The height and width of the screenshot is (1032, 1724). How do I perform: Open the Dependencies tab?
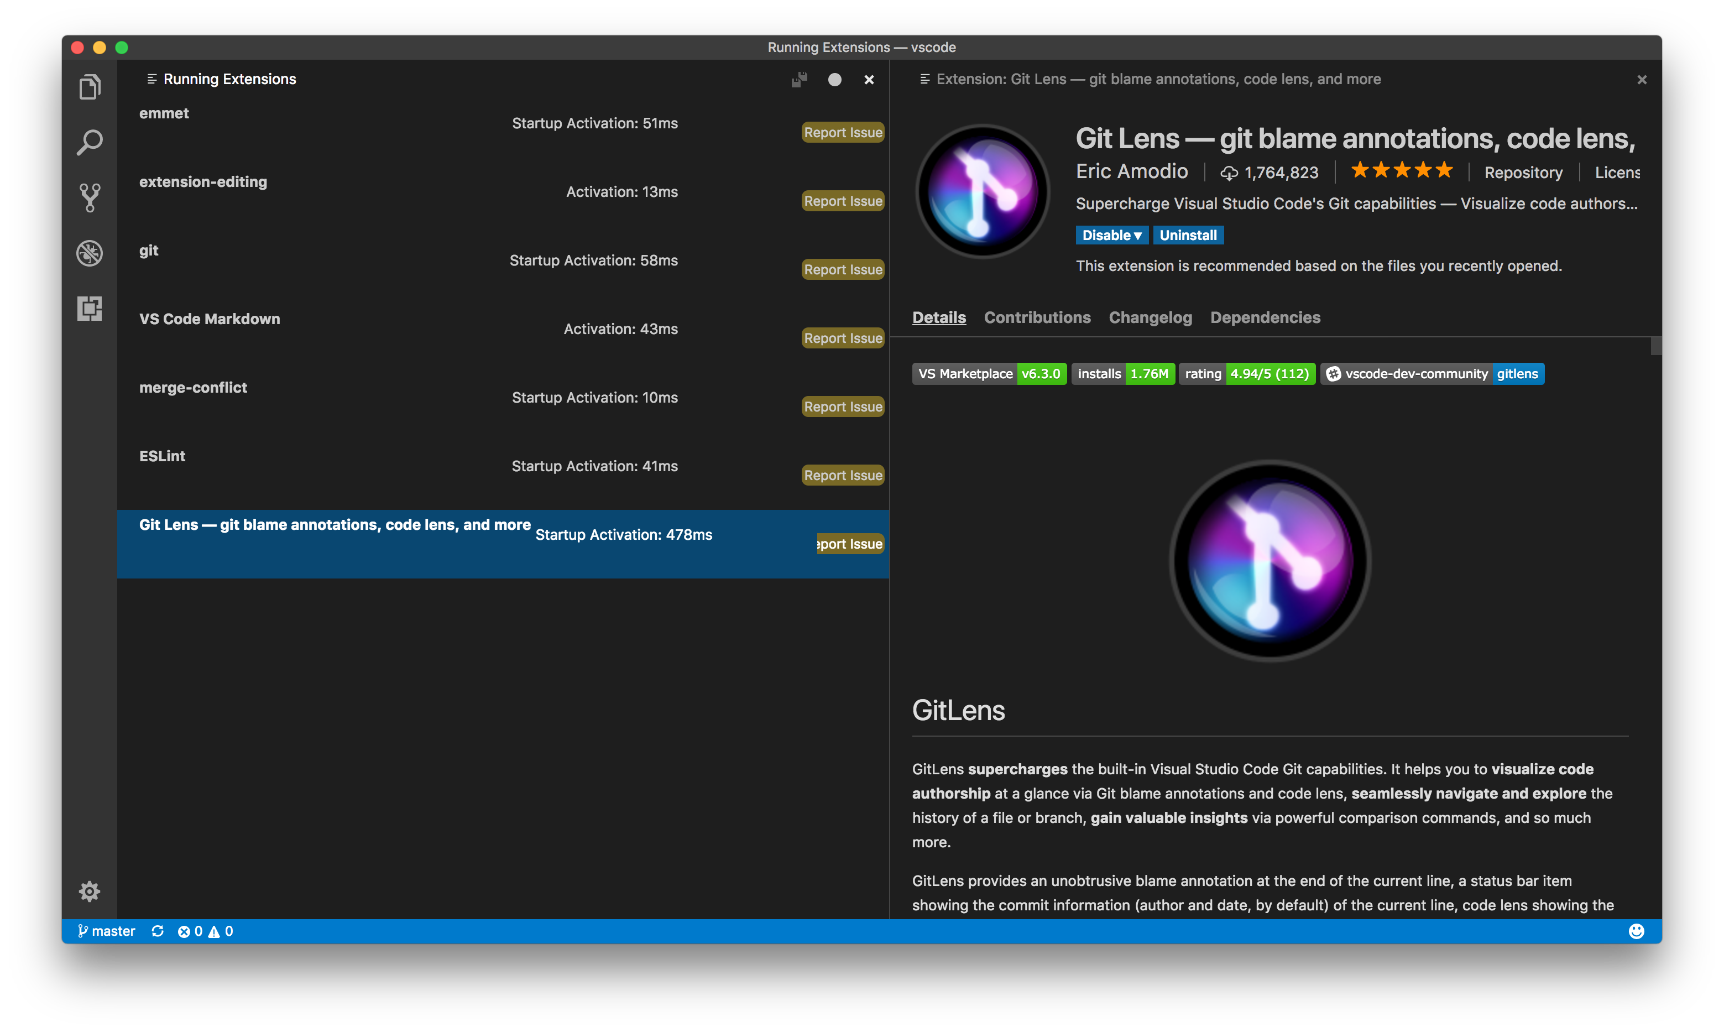pyautogui.click(x=1265, y=318)
